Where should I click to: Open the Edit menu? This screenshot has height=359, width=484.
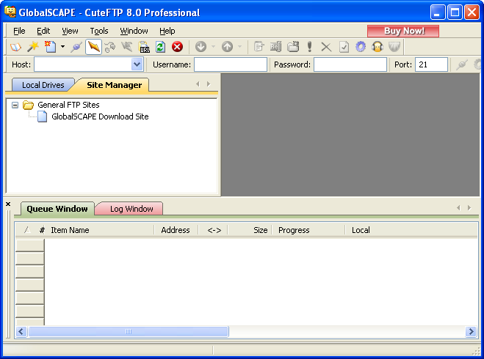click(43, 31)
